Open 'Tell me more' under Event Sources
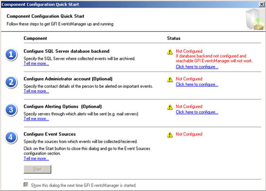The image size is (266, 191). pyautogui.click(x=36, y=158)
